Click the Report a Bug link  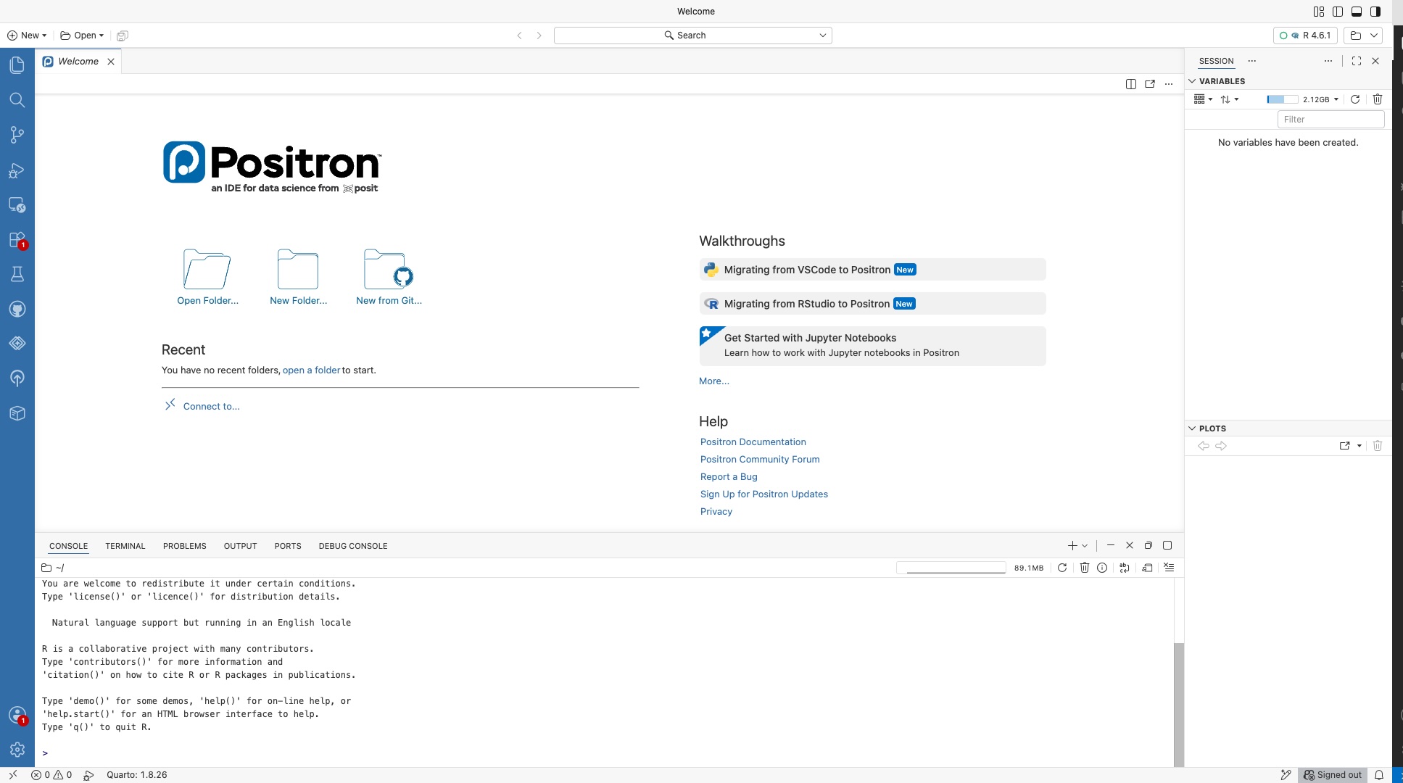729,476
